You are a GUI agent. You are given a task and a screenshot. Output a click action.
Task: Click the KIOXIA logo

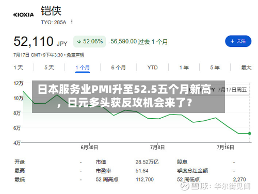point(24,15)
